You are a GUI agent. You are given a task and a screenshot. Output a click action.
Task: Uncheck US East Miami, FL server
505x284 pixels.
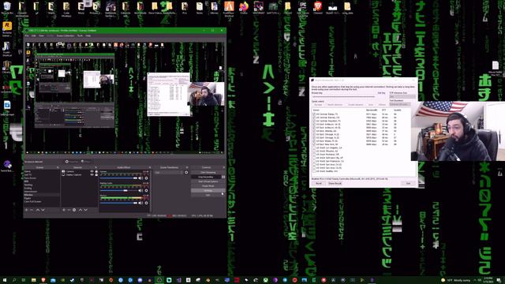point(314,141)
